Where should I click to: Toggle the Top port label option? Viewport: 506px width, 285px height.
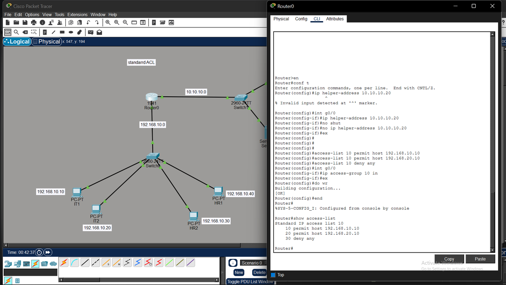[x=273, y=275]
